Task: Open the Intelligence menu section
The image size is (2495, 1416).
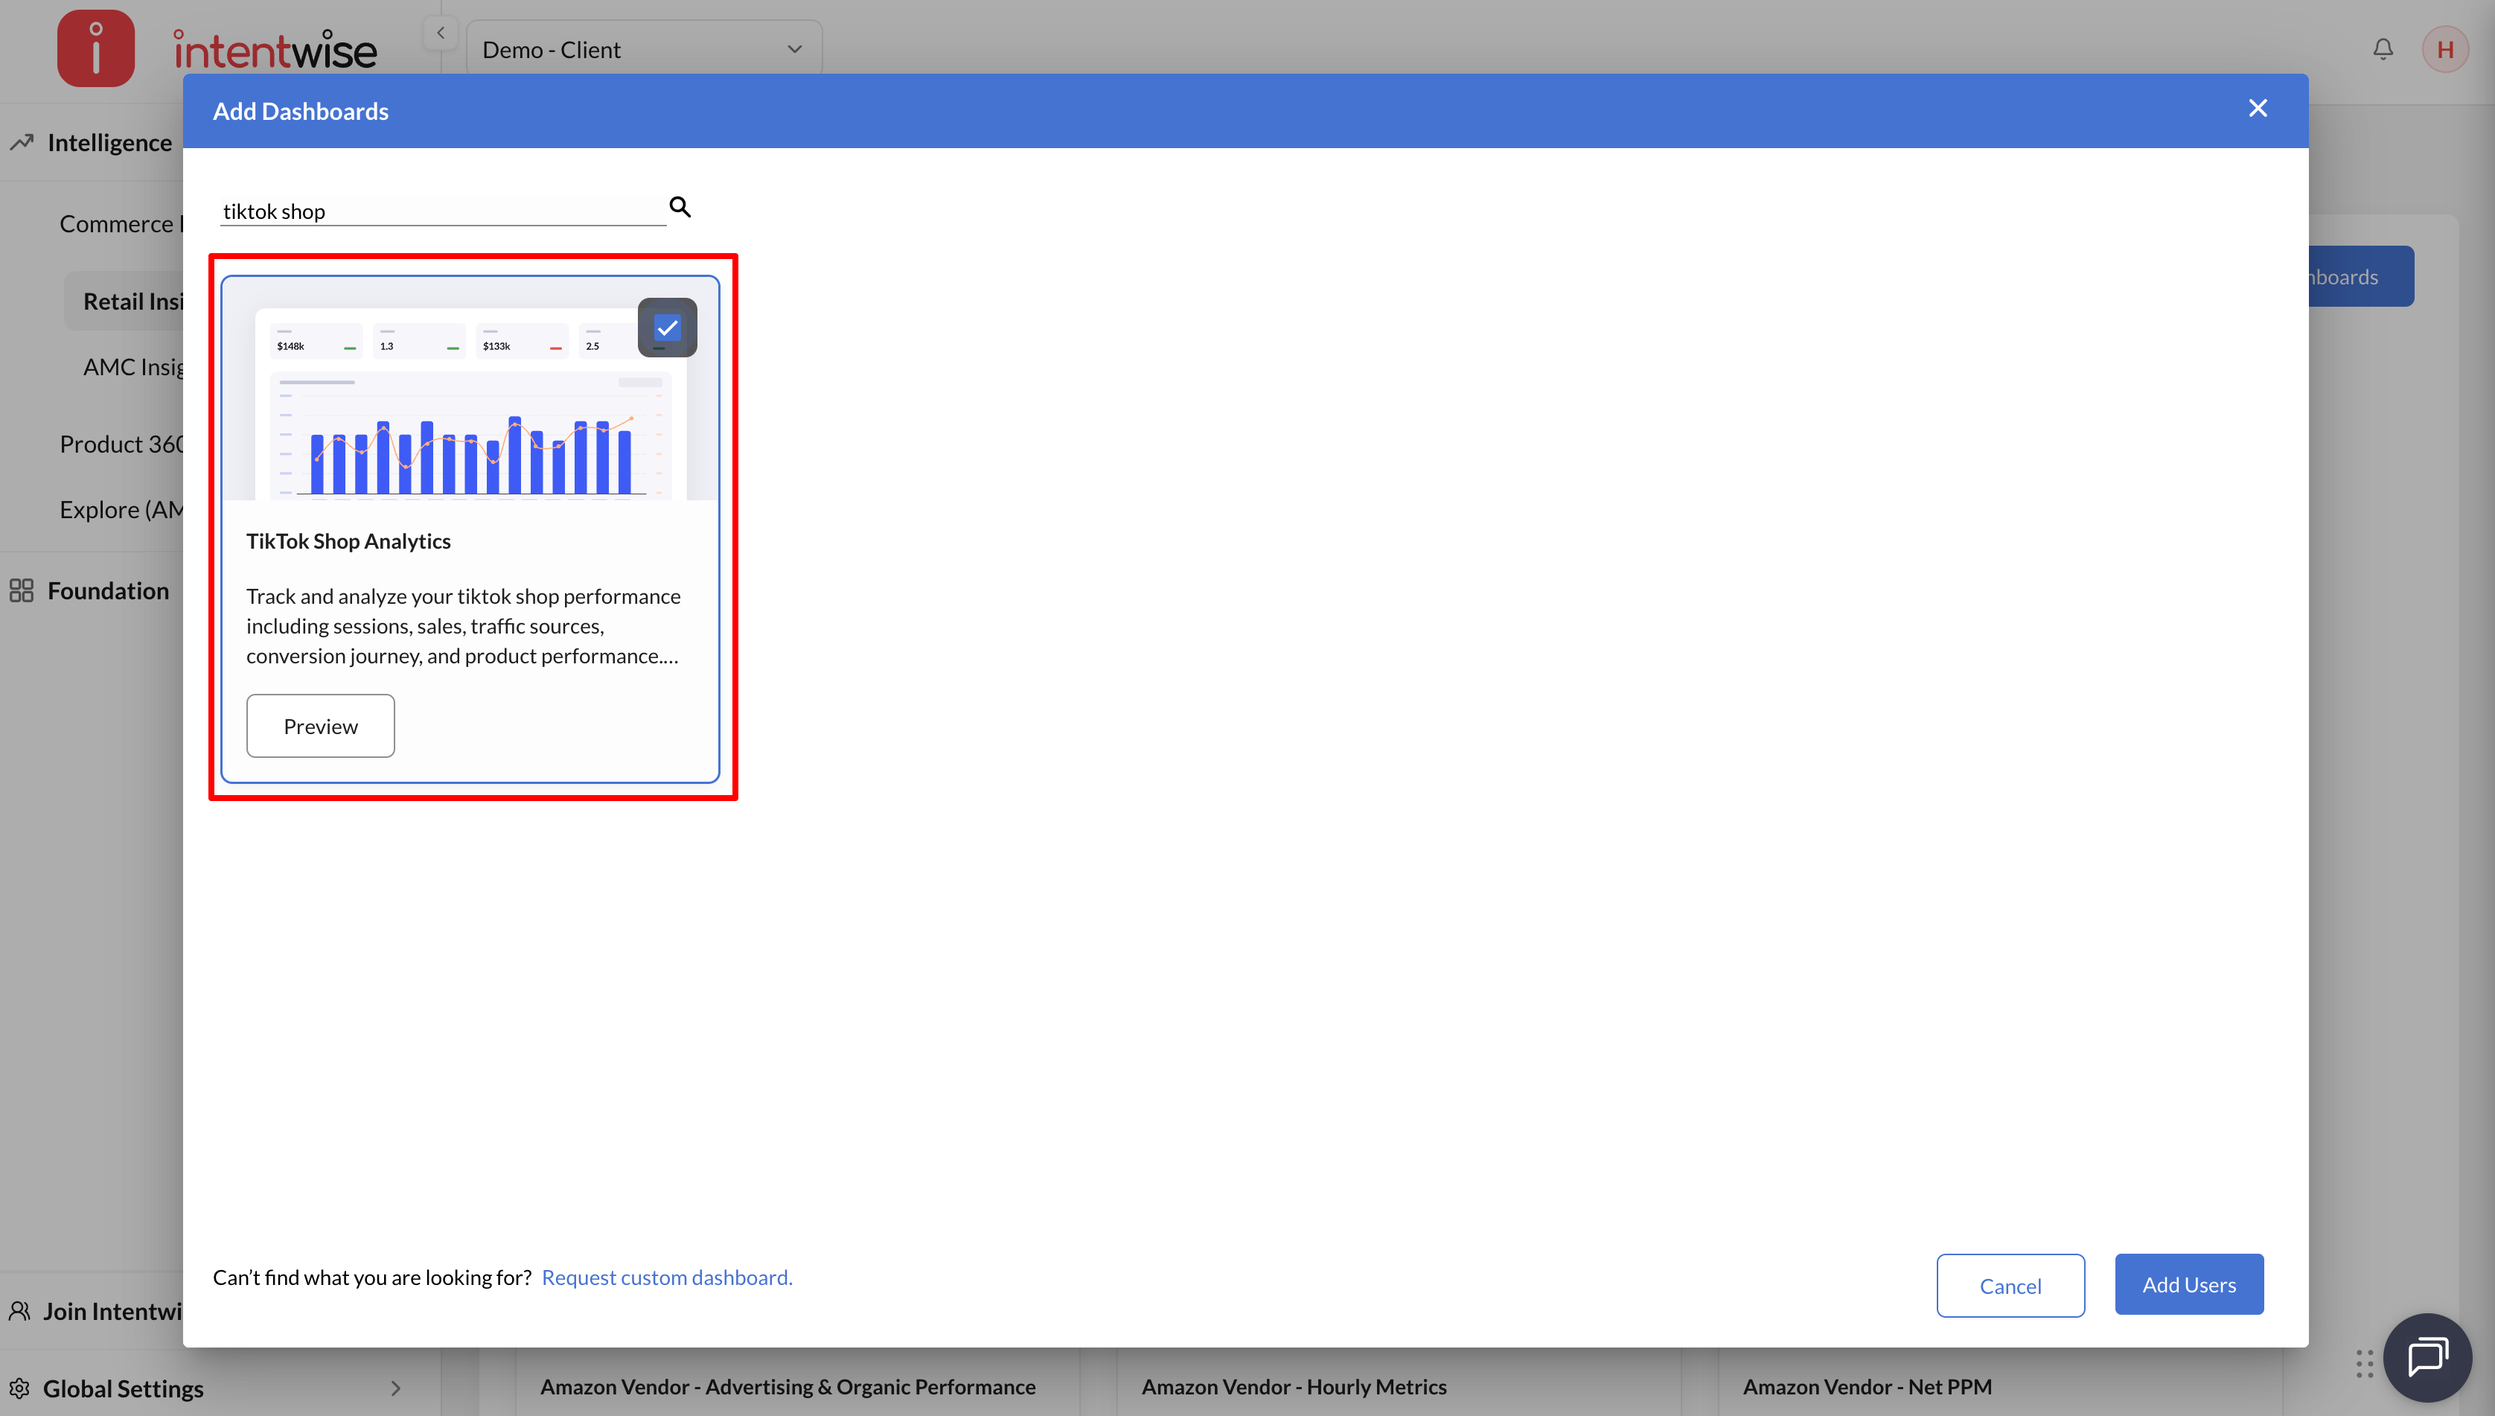Action: click(x=109, y=142)
